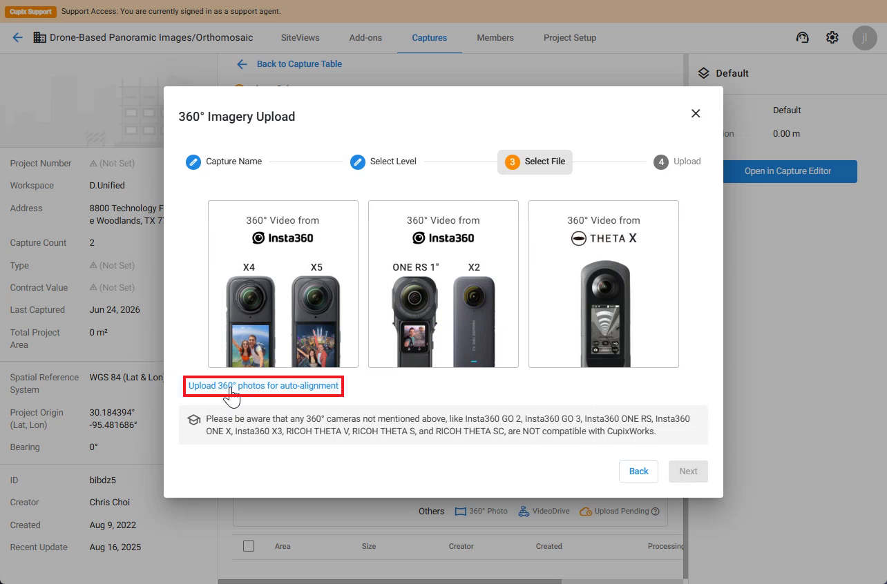Click the 360° Photo legend icon
Screen dimensions: 887x584
click(x=461, y=512)
